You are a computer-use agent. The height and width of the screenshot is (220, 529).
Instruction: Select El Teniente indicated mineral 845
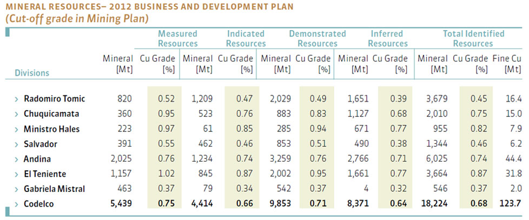coord(205,174)
